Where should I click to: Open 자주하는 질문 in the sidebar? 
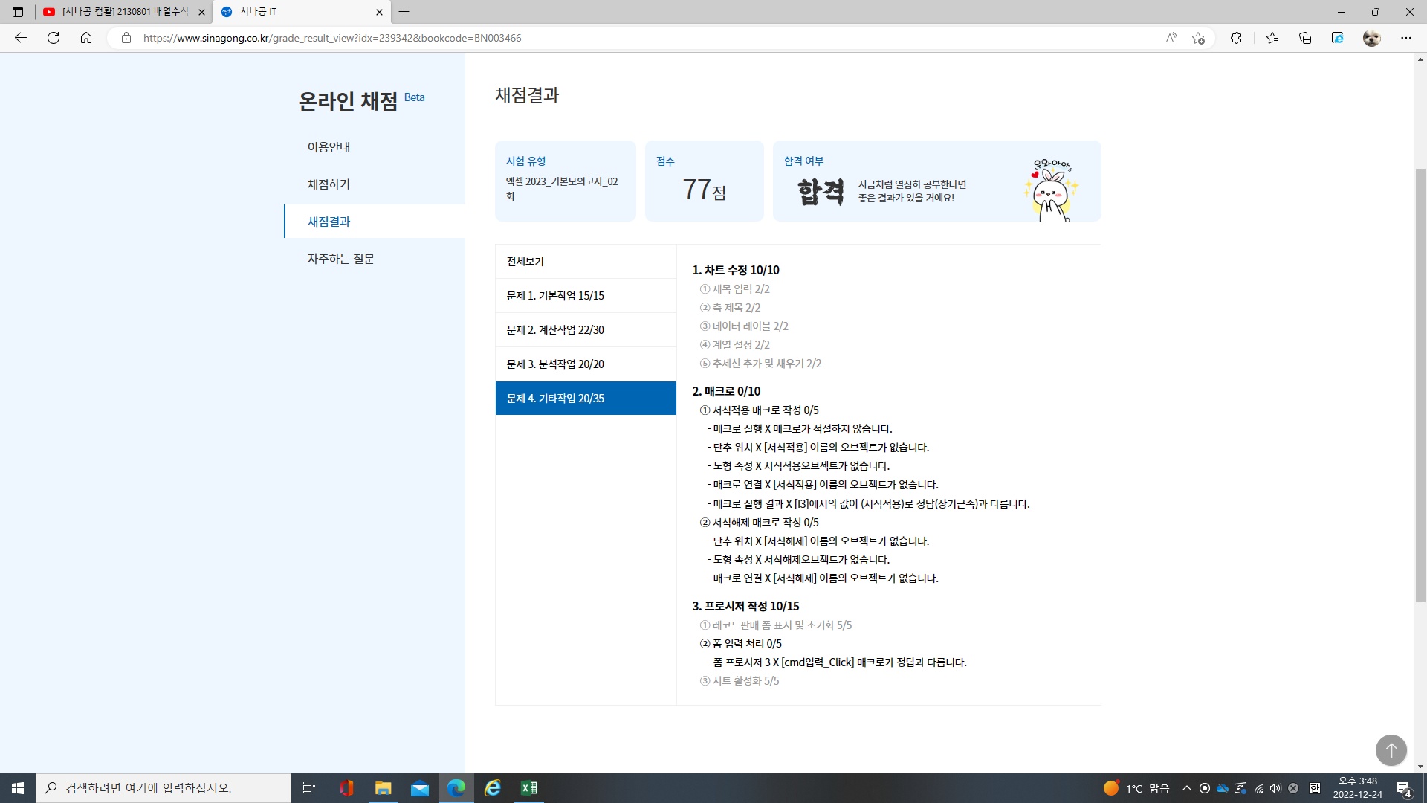tap(340, 259)
